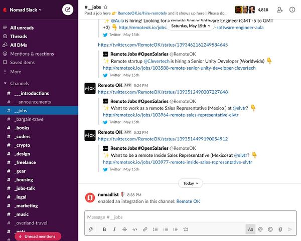Open Remote OK integration link
This screenshot has height=241, width=301.
pos(188,201)
